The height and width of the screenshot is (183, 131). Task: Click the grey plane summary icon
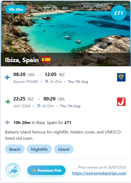(x=8, y=122)
